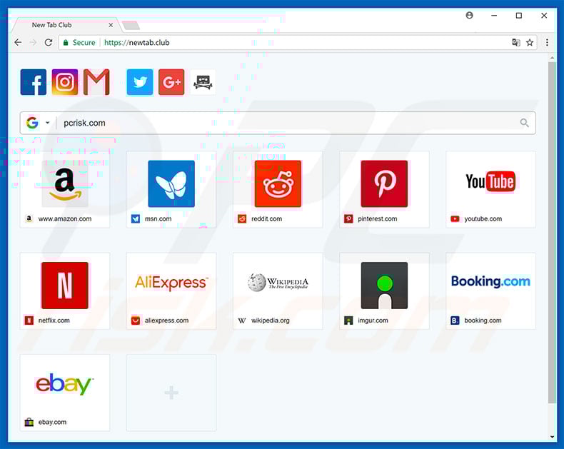Open the Google Plus shortcut icon
564x449 pixels.
pos(171,82)
